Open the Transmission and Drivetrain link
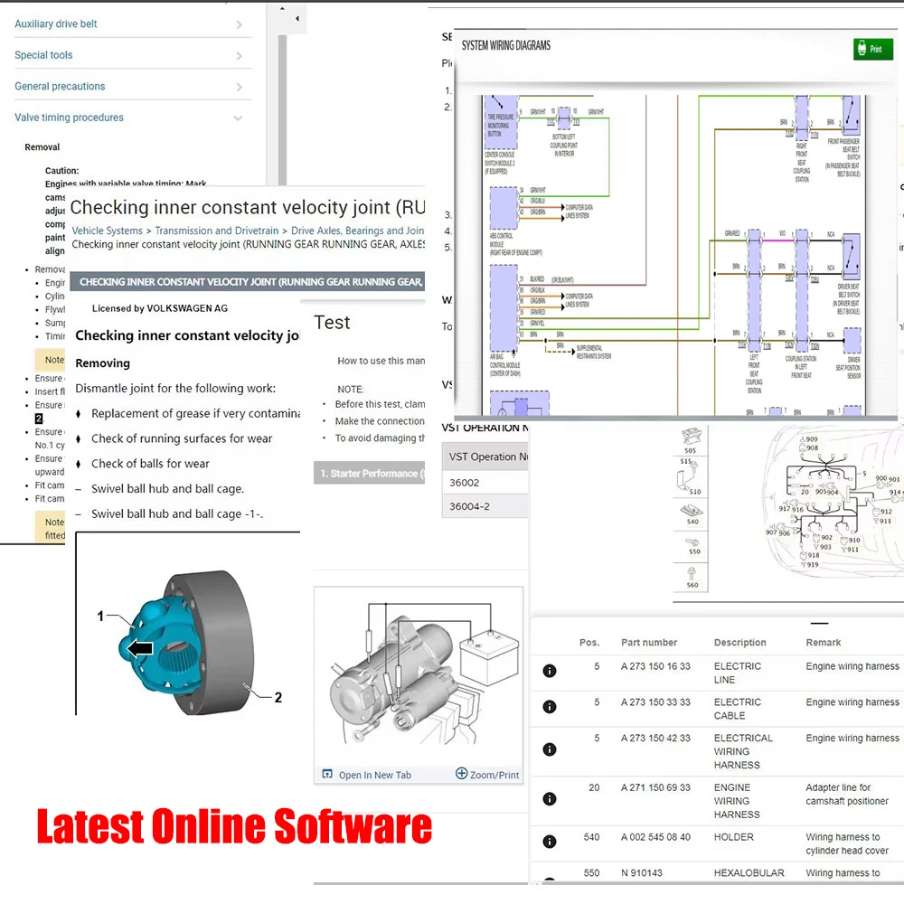Image resolution: width=904 pixels, height=904 pixels. pos(217,231)
